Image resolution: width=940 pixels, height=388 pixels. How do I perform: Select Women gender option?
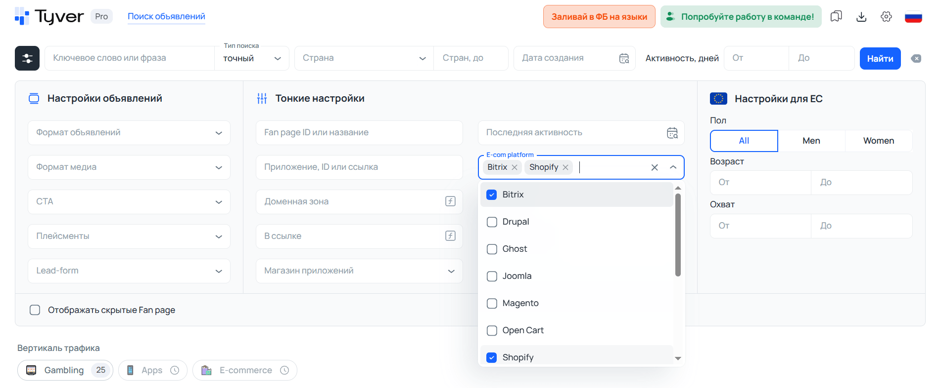point(879,141)
